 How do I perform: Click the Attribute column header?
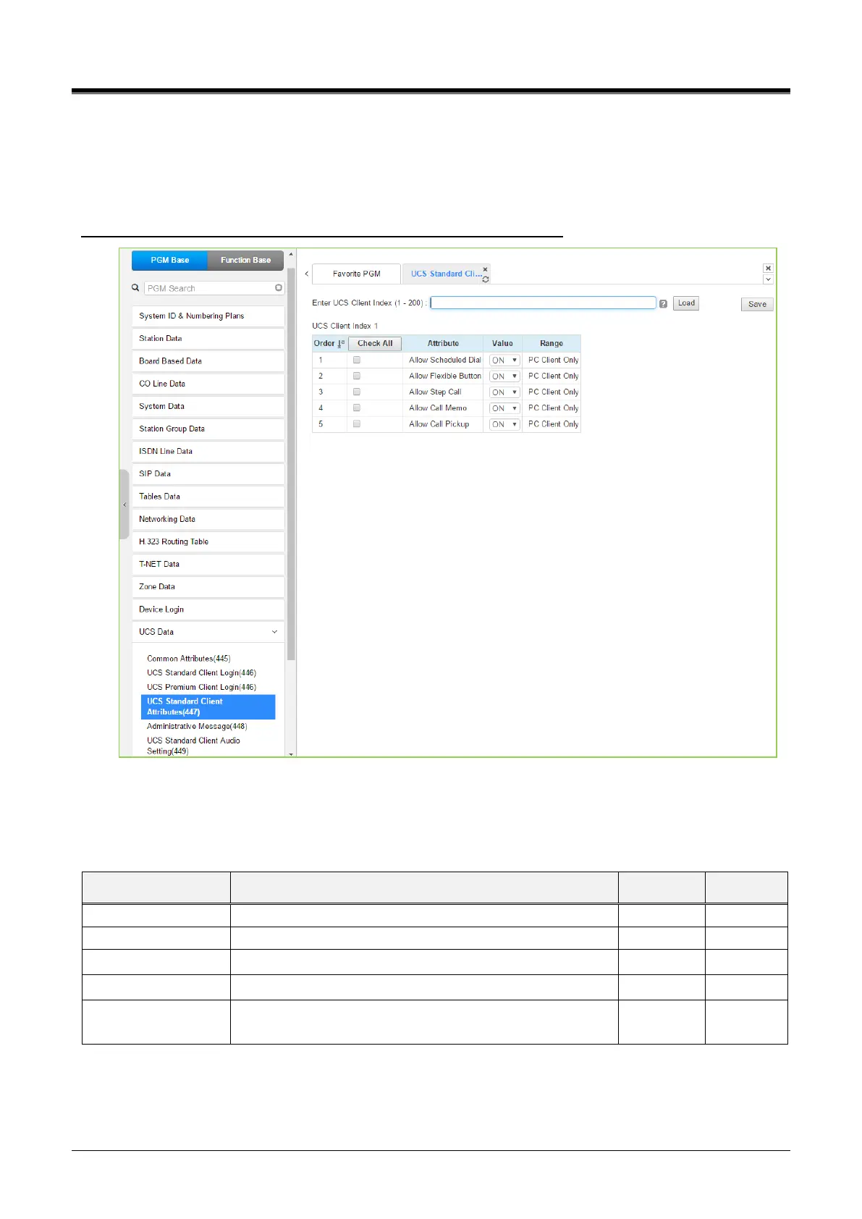(443, 344)
